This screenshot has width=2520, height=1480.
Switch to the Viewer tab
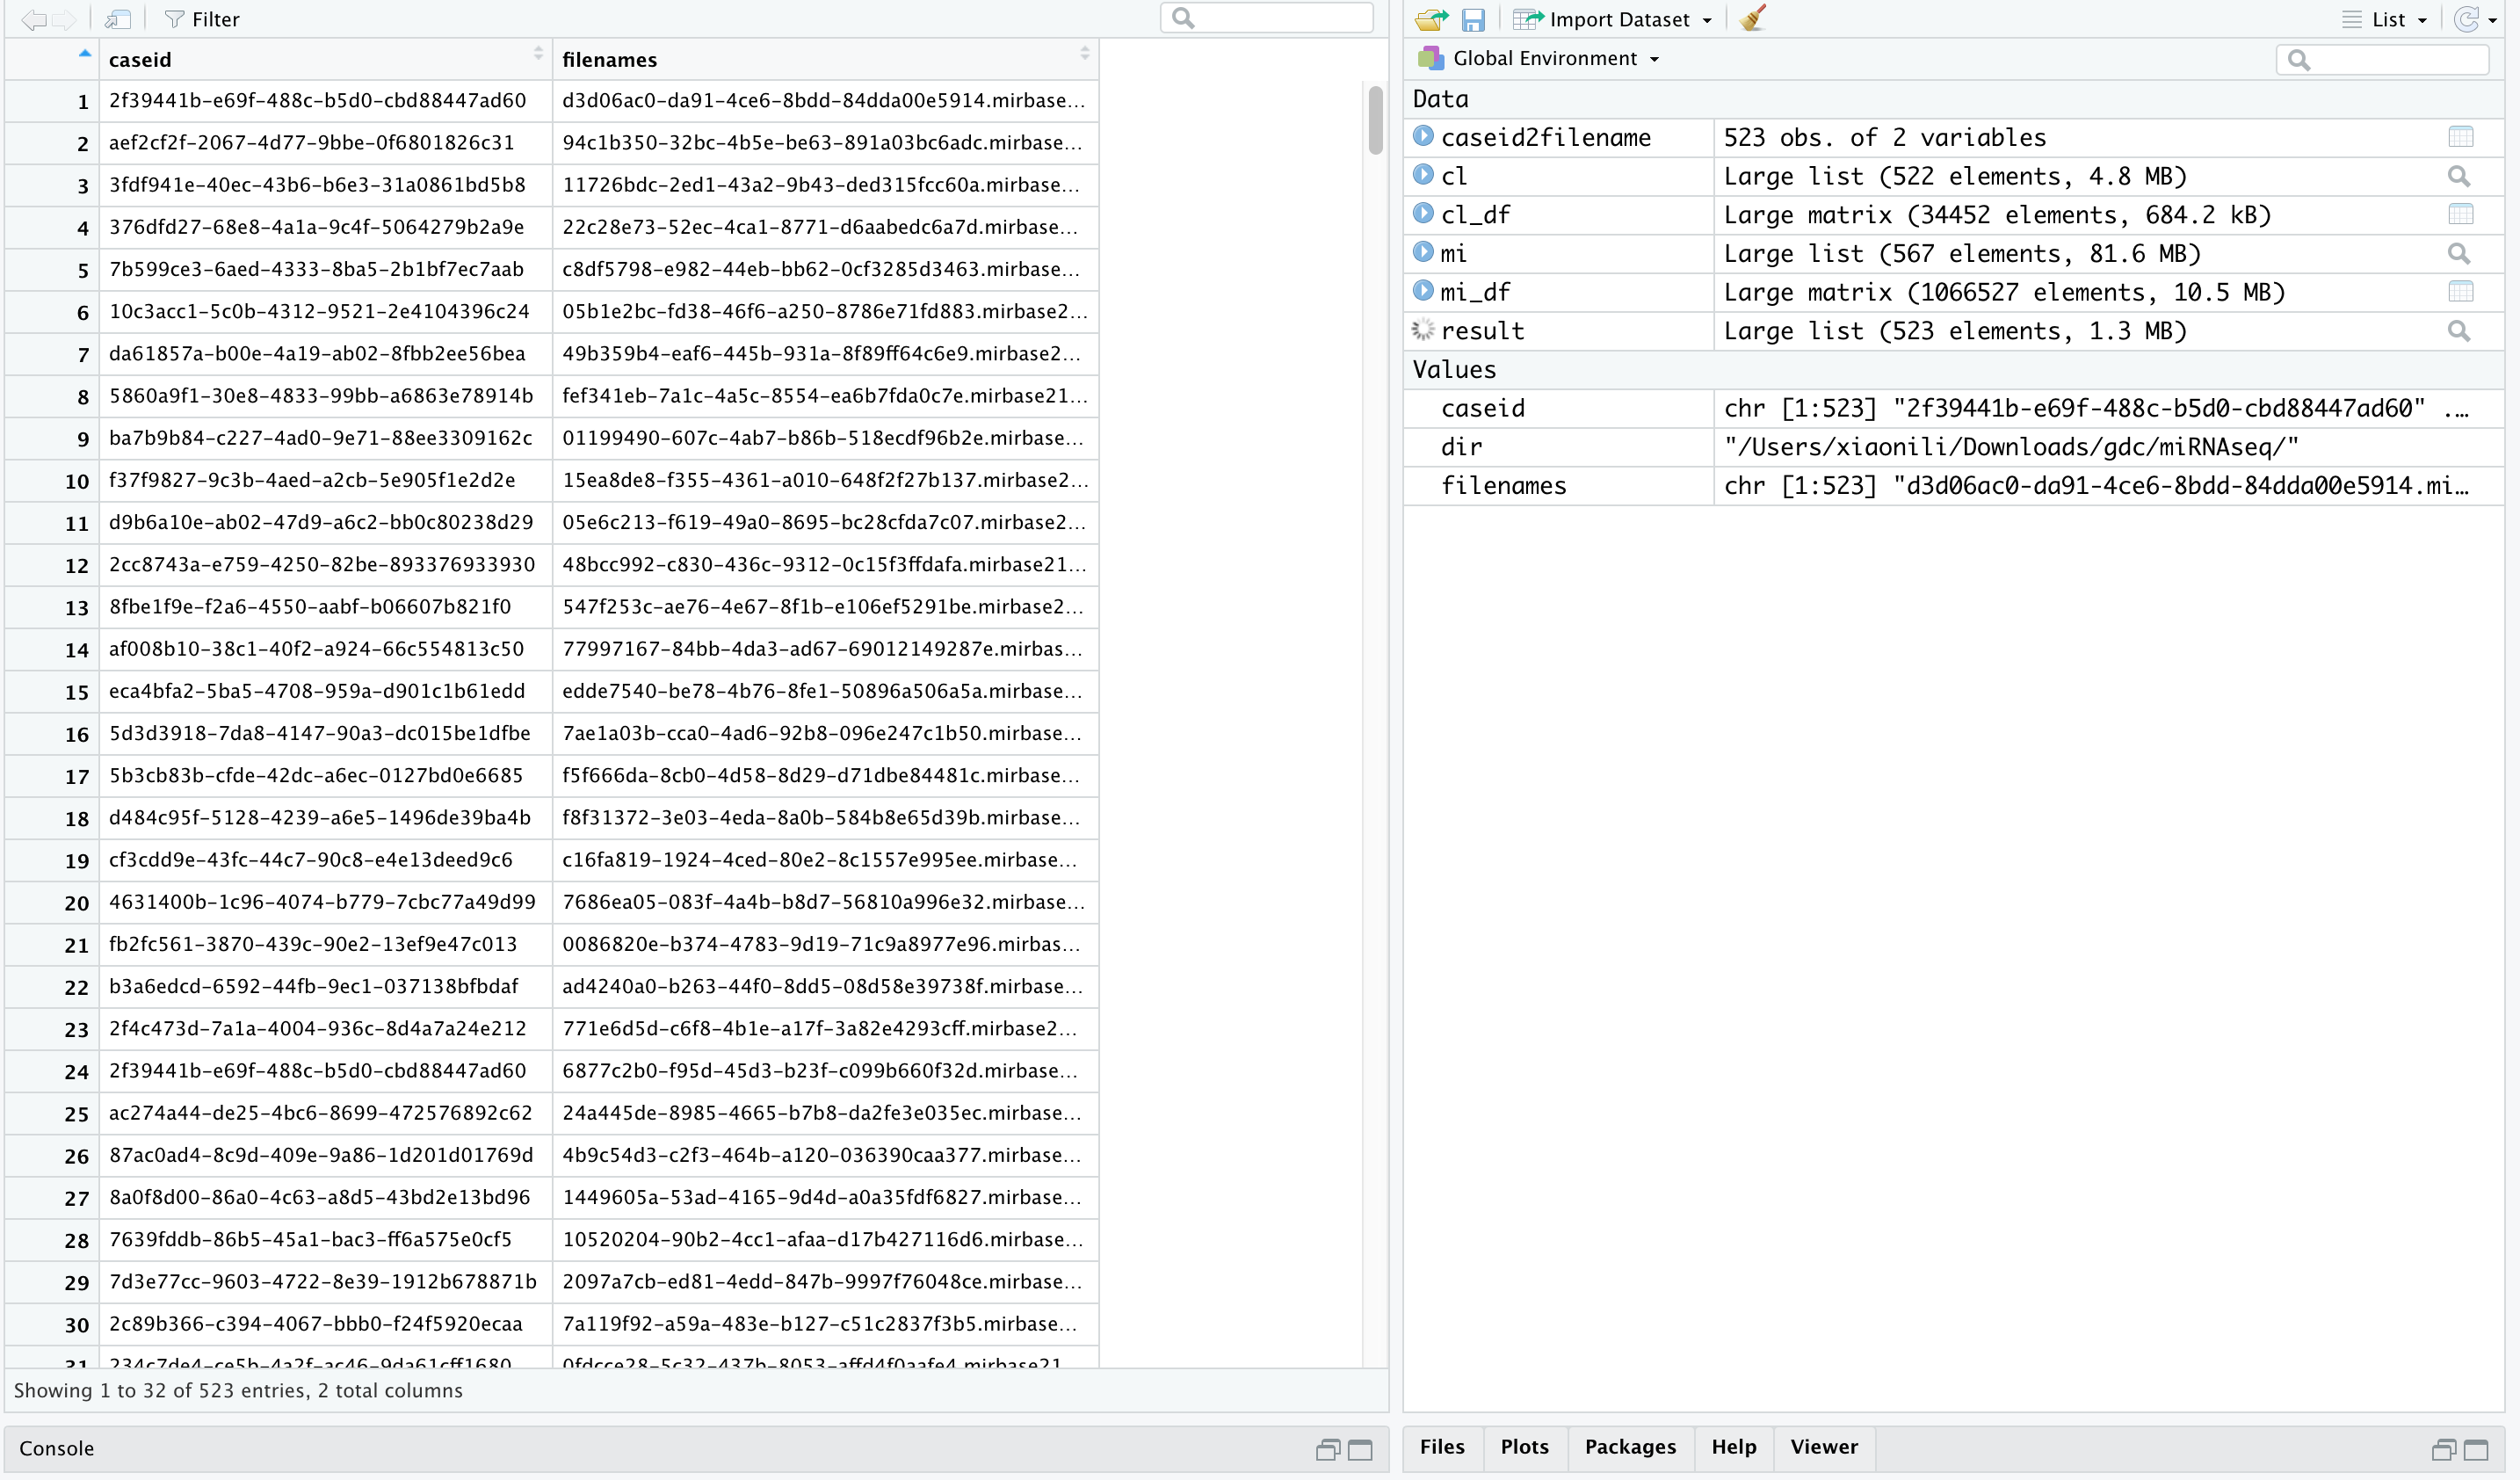tap(1824, 1447)
